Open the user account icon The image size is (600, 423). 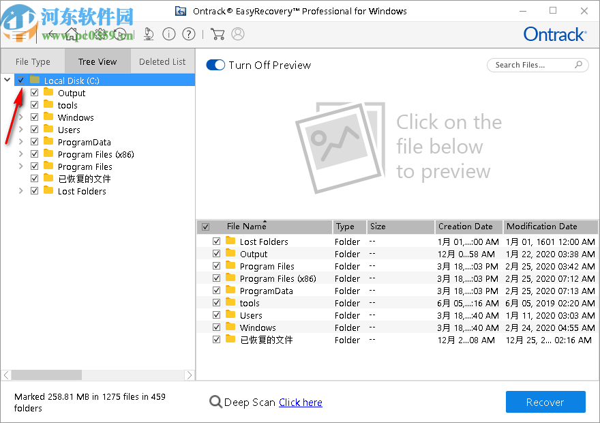pyautogui.click(x=238, y=34)
